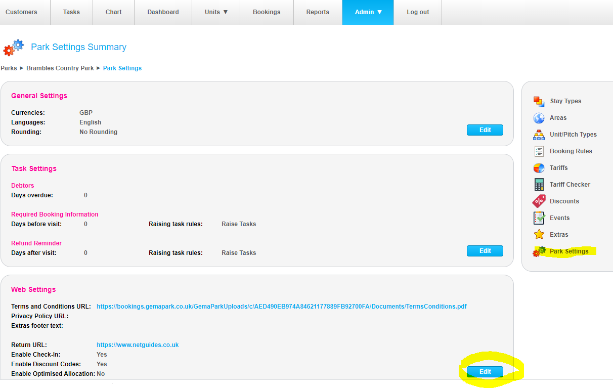613x388 pixels.
Task: Open the Tariff Checker calculator icon
Action: point(537,184)
